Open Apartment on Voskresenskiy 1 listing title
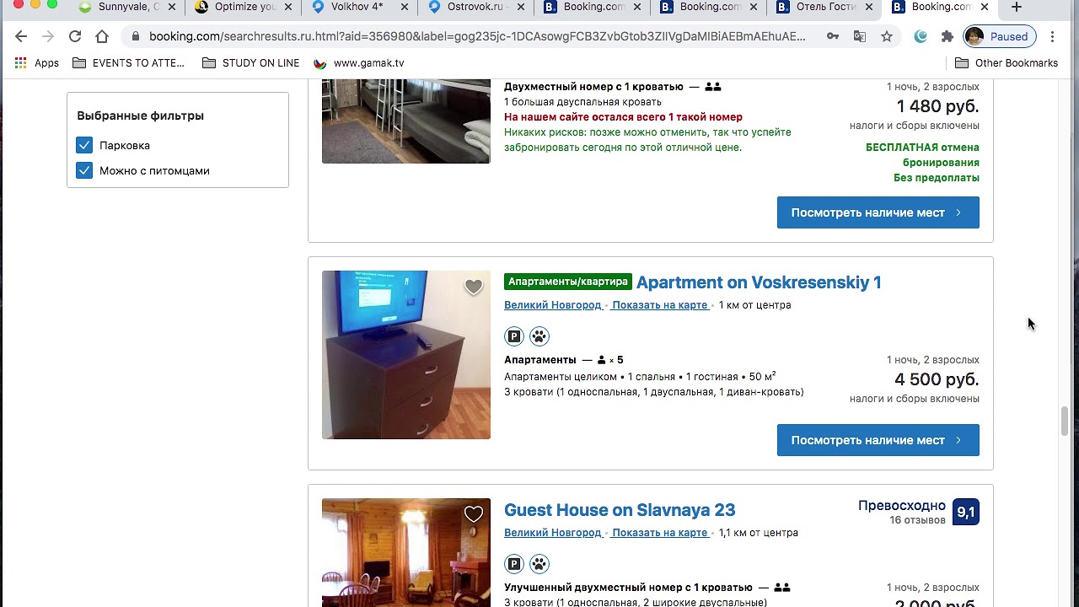Screen dimensions: 1079x607 tap(759, 282)
